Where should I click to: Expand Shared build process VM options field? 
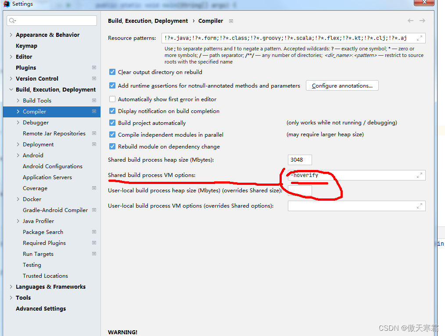420,175
